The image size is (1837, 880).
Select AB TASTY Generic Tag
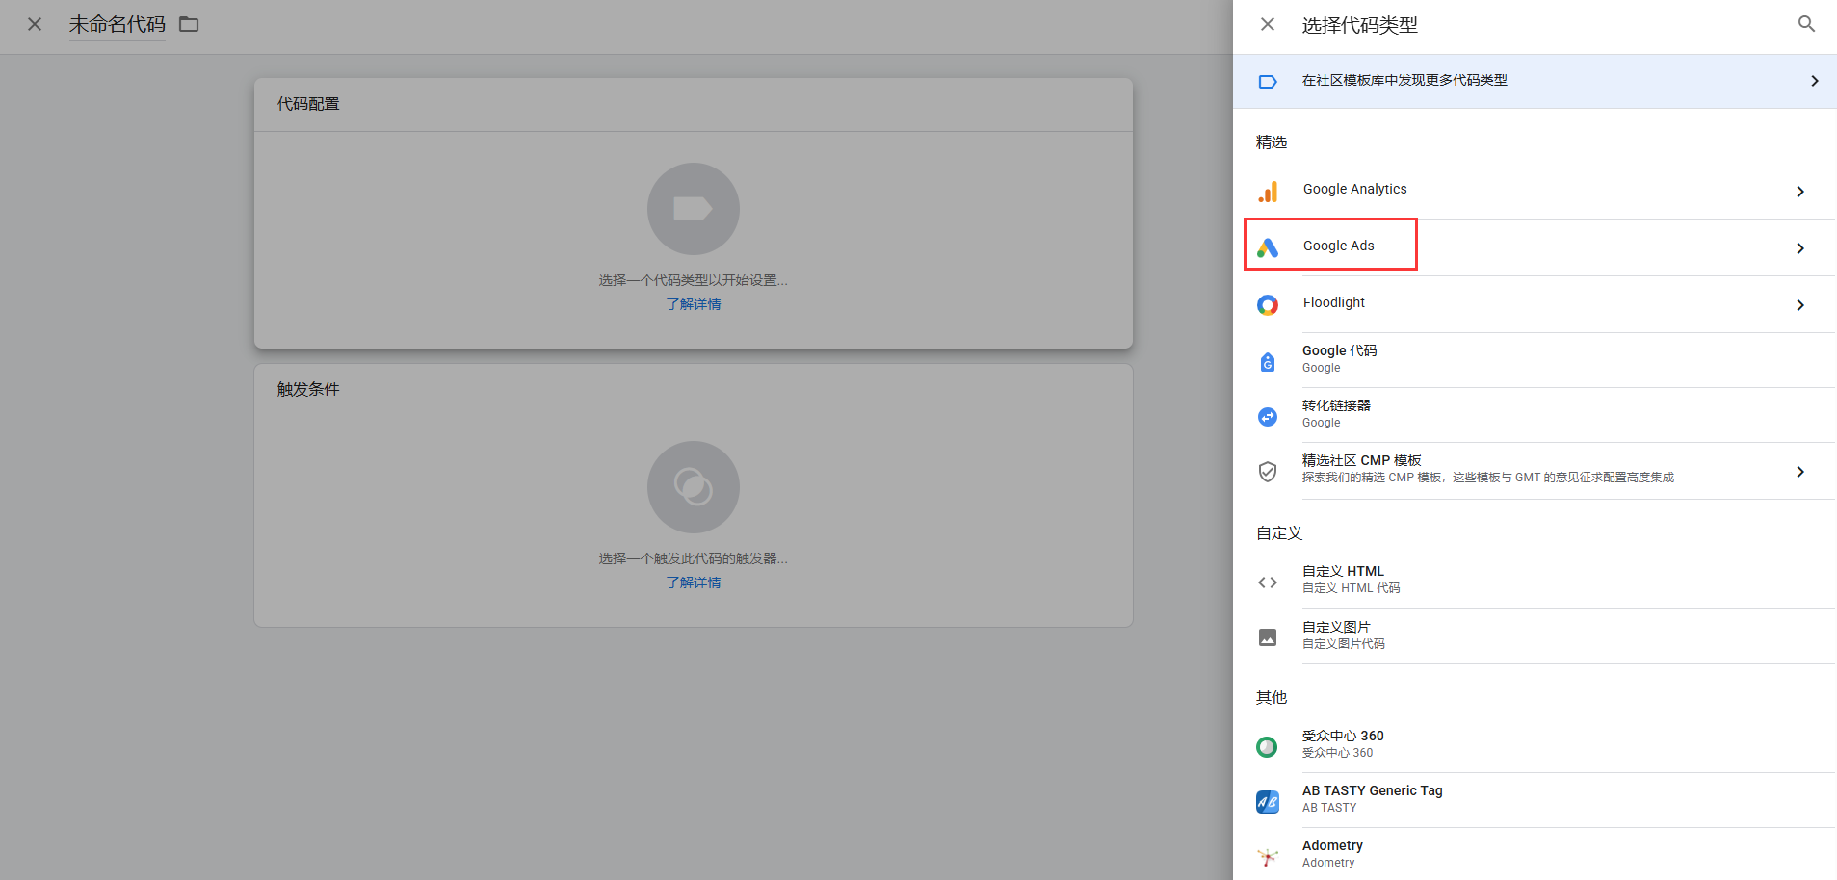(1535, 800)
